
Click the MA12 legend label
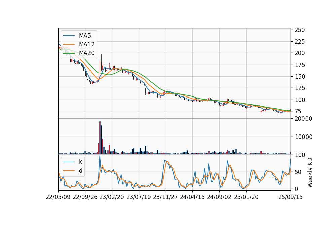click(x=86, y=44)
